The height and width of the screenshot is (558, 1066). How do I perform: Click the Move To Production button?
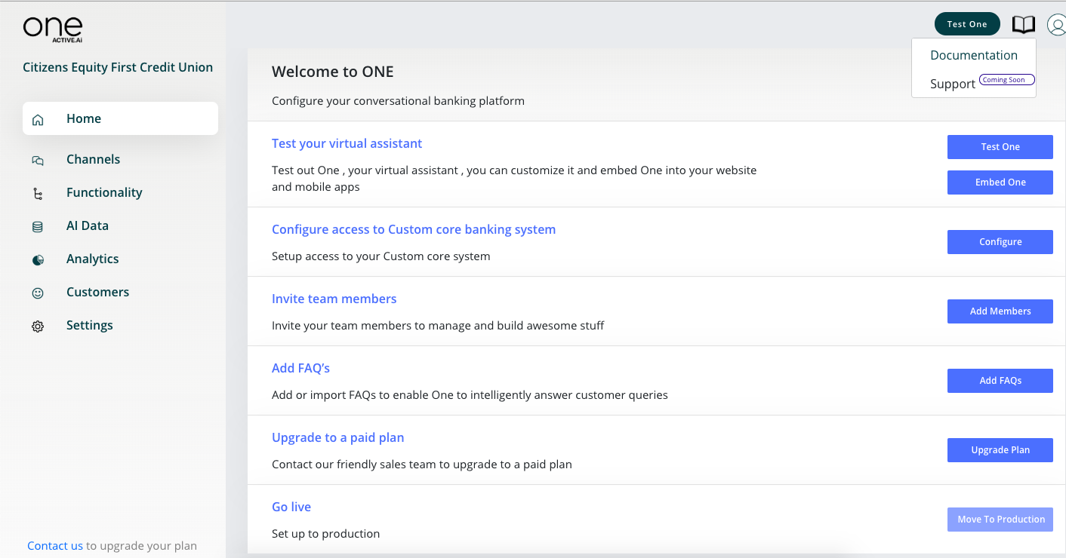pyautogui.click(x=1000, y=520)
